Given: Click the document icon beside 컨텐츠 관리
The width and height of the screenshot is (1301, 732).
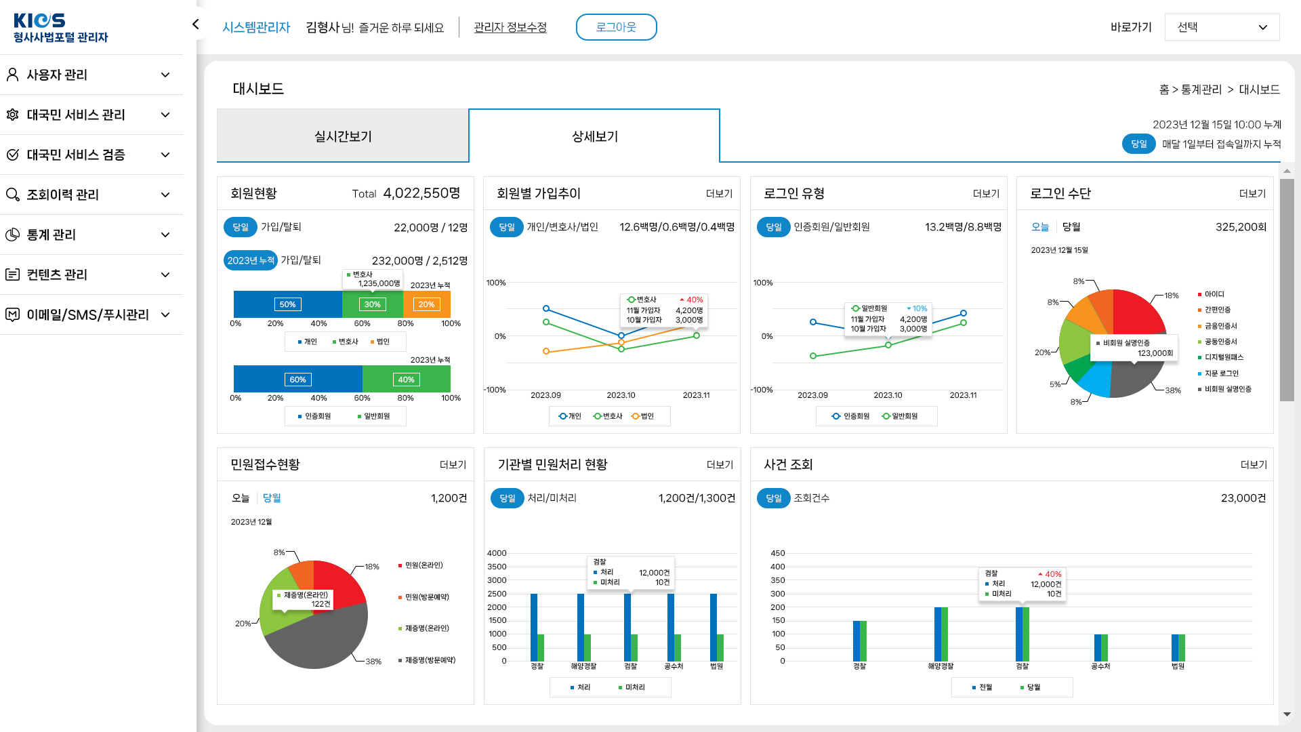Looking at the screenshot, I should (x=12, y=274).
